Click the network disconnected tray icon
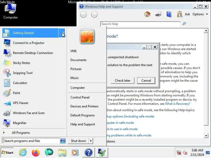This screenshot has height=158, width=211. (179, 152)
